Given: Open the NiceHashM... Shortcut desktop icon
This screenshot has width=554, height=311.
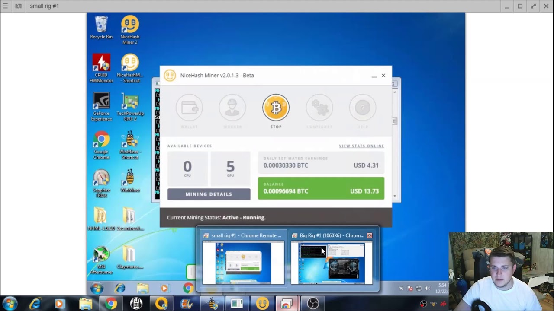Looking at the screenshot, I should tap(130, 68).
